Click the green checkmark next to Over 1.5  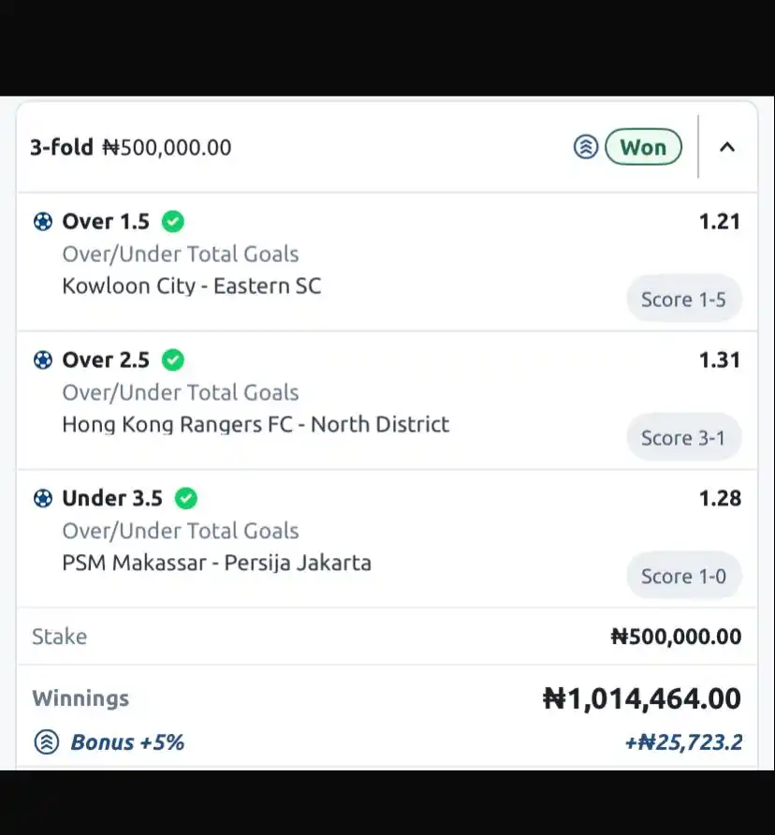(173, 222)
